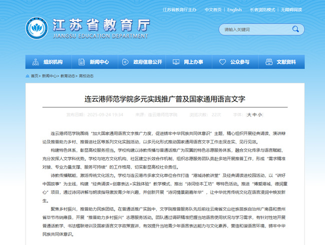Set font size to 大 (large)
Viewport: 325px width, 245px height.
(x=249, y=114)
